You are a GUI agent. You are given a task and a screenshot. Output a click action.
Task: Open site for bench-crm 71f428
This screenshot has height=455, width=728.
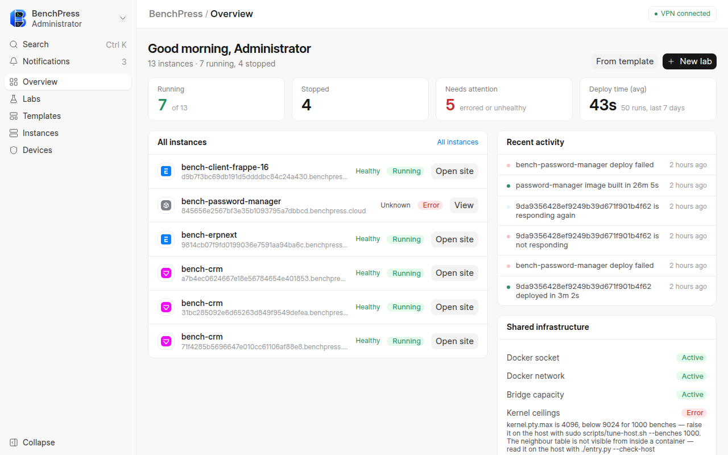[x=454, y=341]
